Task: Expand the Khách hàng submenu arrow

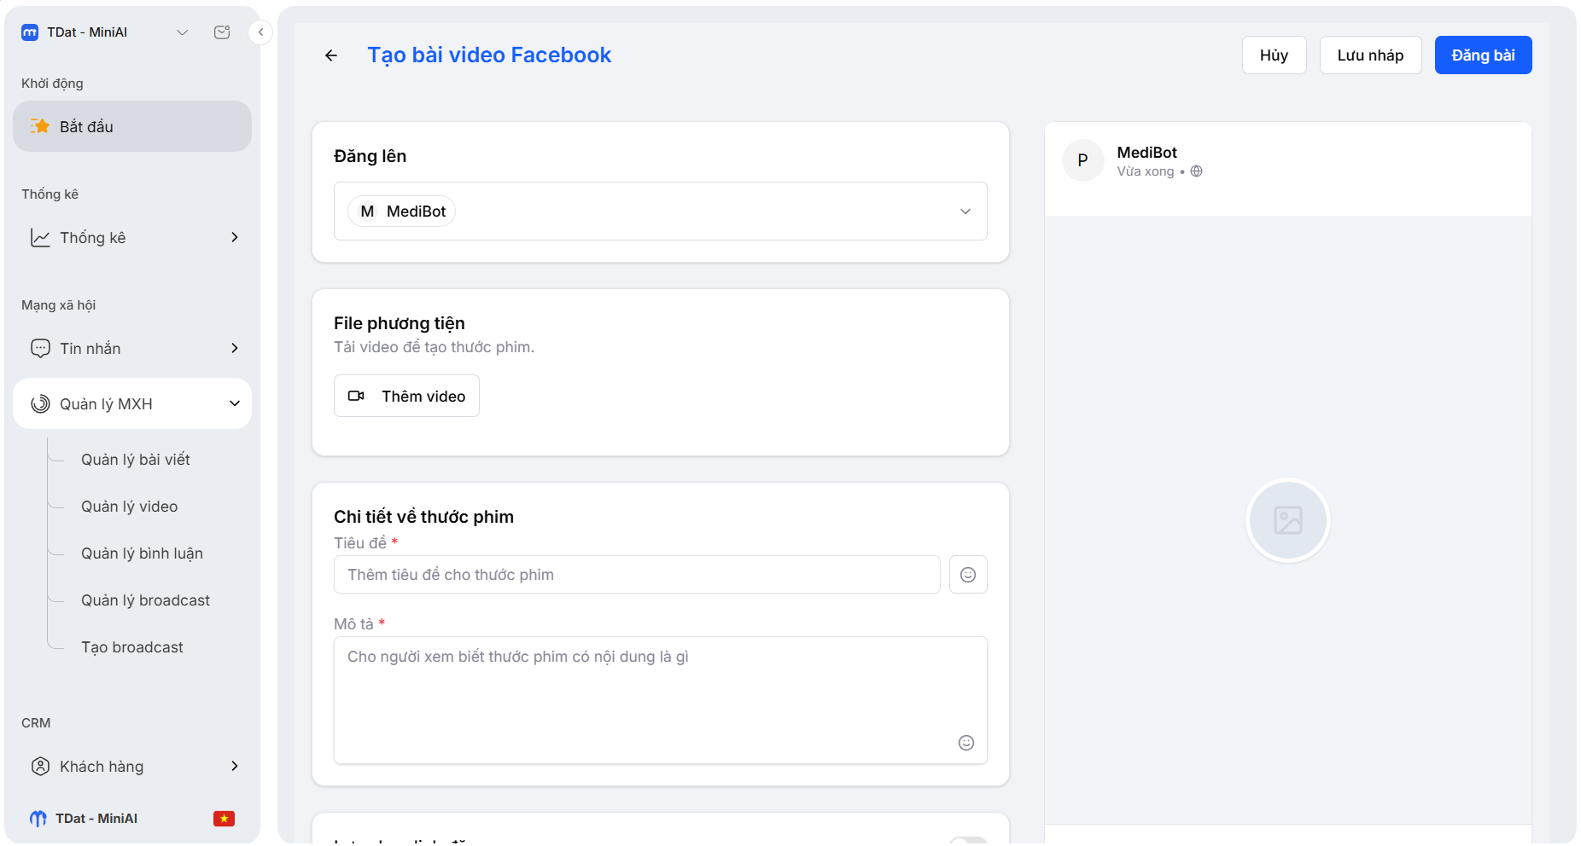Action: (235, 767)
